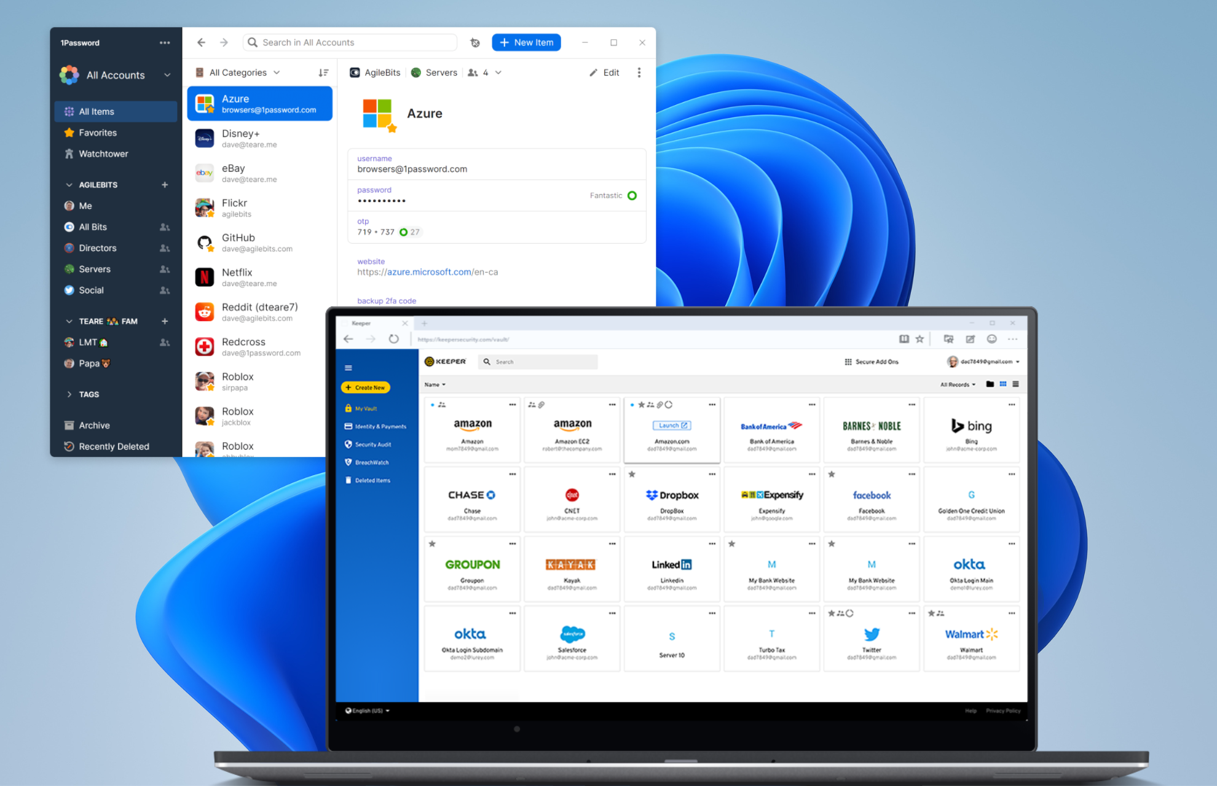1217x786 pixels.
Task: Switch Keeper to grid view
Action: tap(1003, 384)
